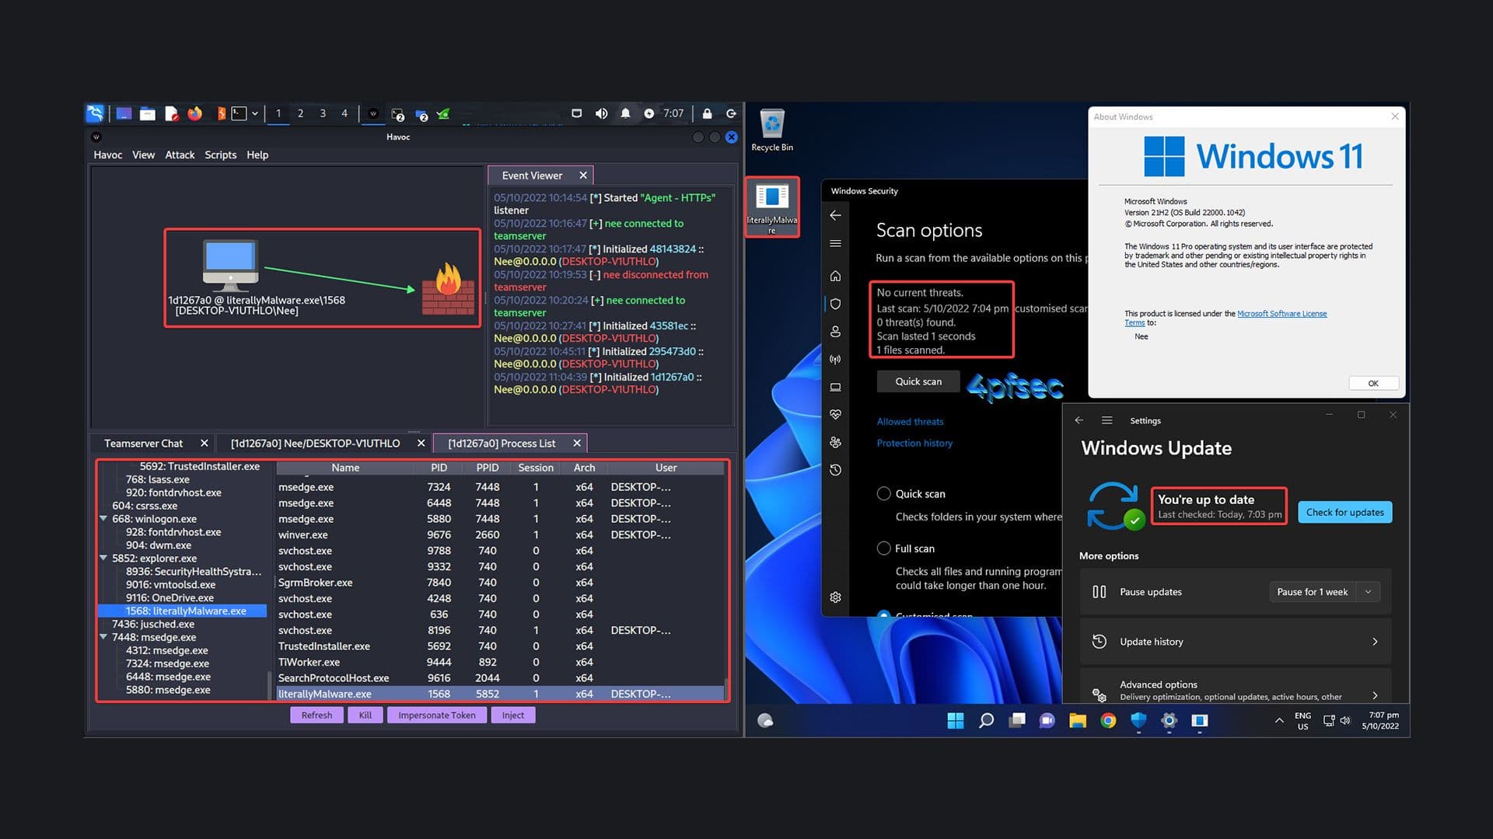Switch to the Teamserver Chat tab
This screenshot has height=839, width=1493.
(x=143, y=444)
